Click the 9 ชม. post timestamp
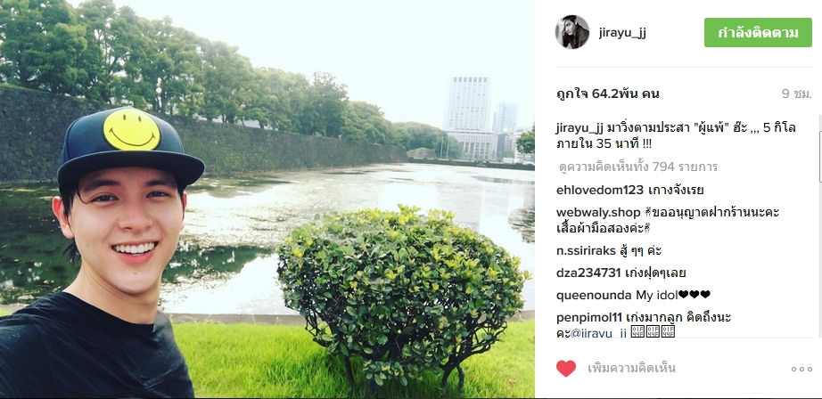The width and height of the screenshot is (822, 399). coord(796,94)
